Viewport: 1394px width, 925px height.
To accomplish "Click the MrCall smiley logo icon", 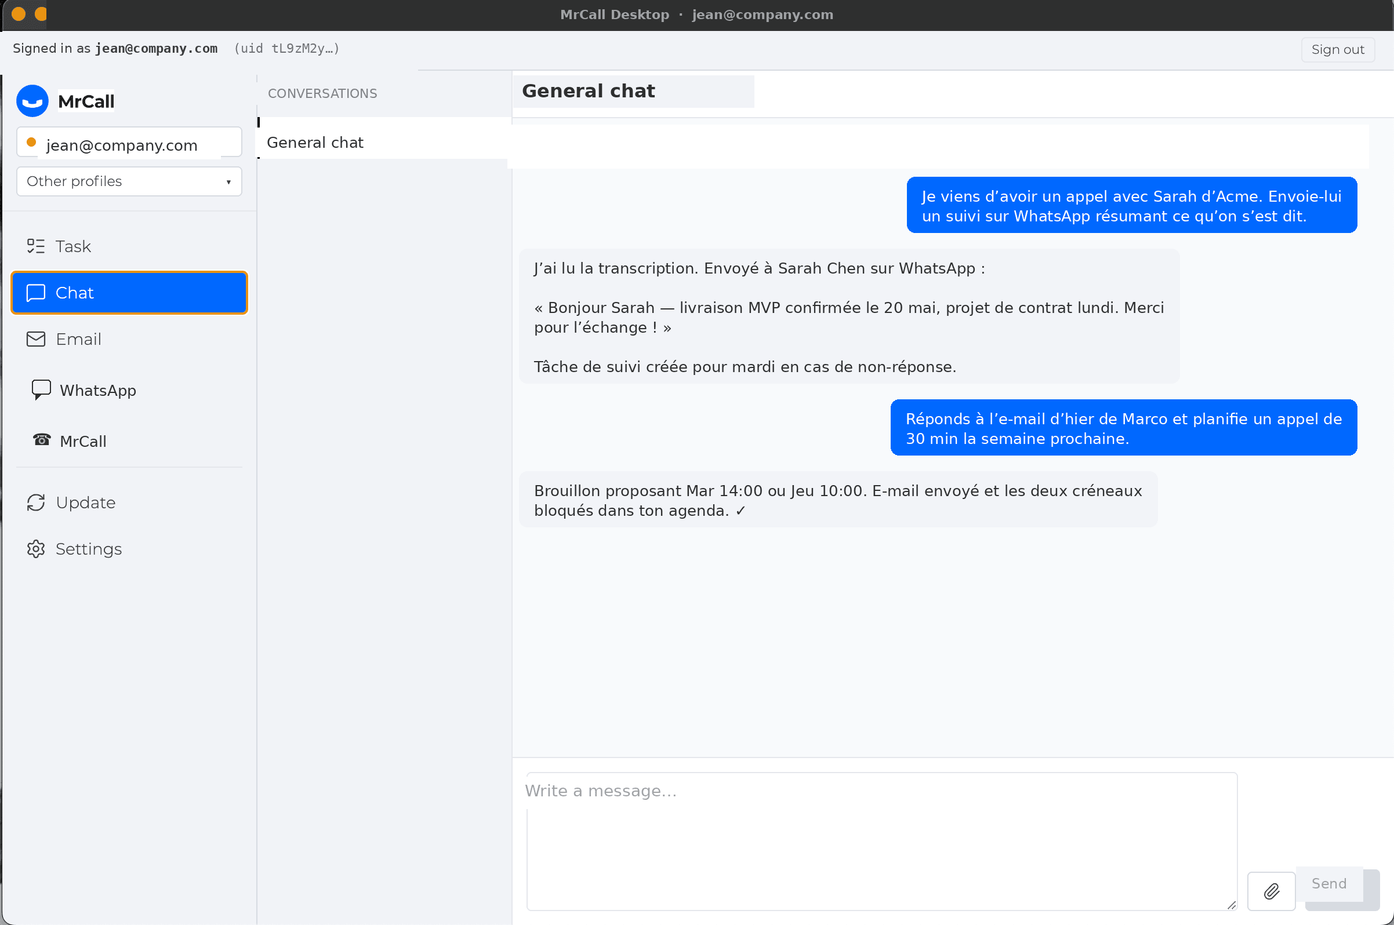I will (32, 101).
